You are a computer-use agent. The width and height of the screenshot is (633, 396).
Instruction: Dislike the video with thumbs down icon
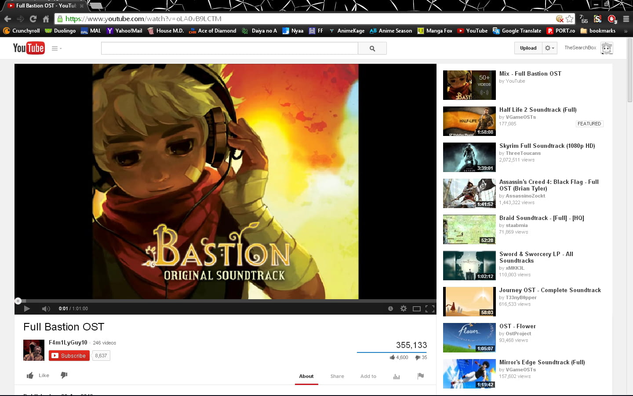click(x=64, y=375)
